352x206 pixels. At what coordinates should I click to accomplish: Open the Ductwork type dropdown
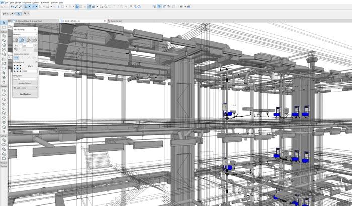pyautogui.click(x=25, y=35)
